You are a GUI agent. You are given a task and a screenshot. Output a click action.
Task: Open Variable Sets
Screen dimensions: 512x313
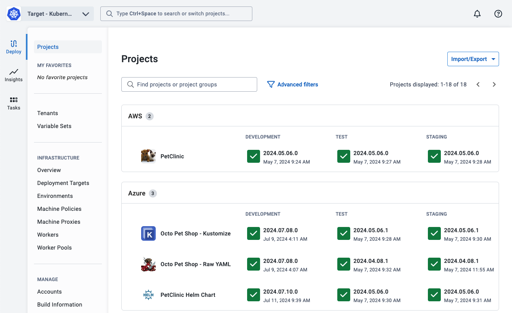54,126
